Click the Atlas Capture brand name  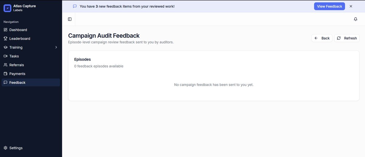25,6
